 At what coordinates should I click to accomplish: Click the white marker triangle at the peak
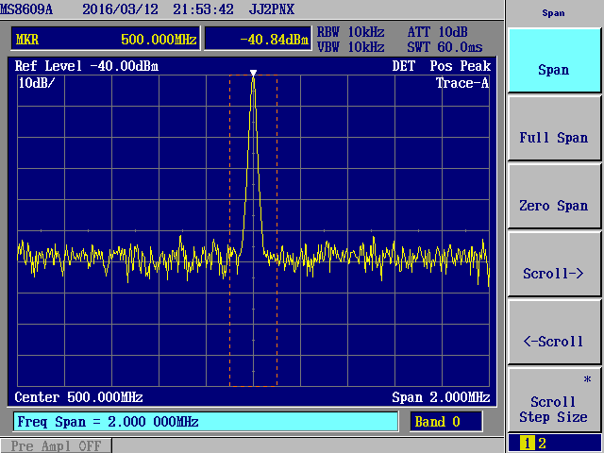point(253,73)
